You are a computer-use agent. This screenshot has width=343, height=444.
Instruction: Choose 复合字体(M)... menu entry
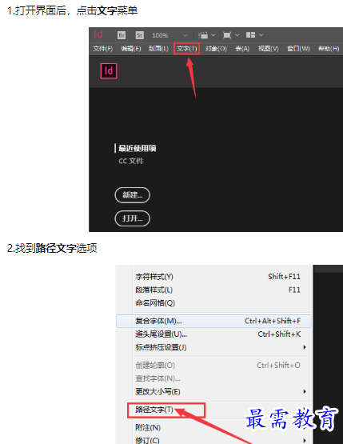click(213, 321)
